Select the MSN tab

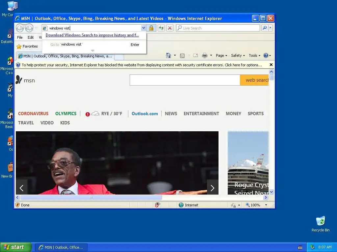coord(65,56)
